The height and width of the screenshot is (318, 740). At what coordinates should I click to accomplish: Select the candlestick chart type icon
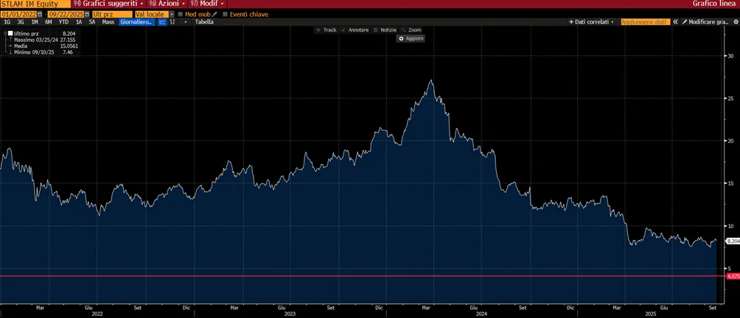(x=172, y=21)
